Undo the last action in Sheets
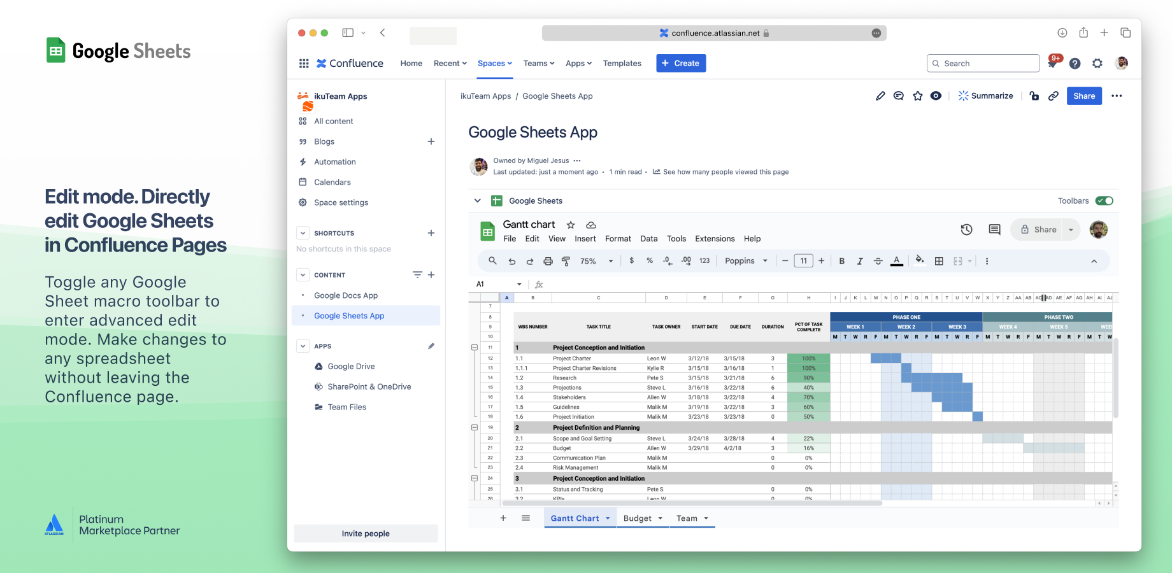 tap(511, 261)
